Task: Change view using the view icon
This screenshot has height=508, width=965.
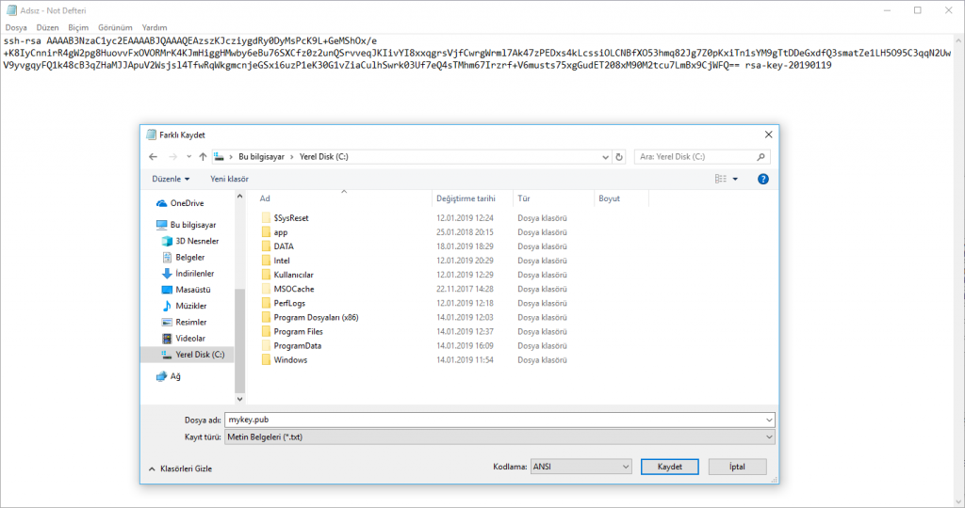Action: (721, 179)
